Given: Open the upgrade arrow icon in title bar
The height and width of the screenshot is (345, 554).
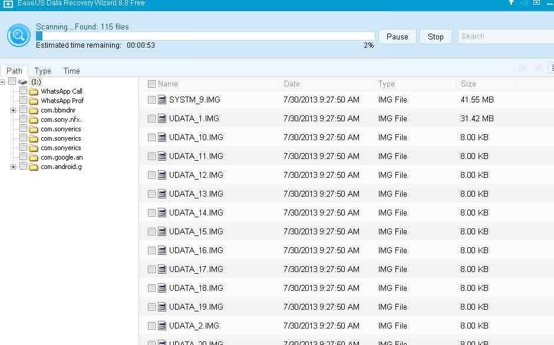Looking at the screenshot, I should click(x=512, y=4).
